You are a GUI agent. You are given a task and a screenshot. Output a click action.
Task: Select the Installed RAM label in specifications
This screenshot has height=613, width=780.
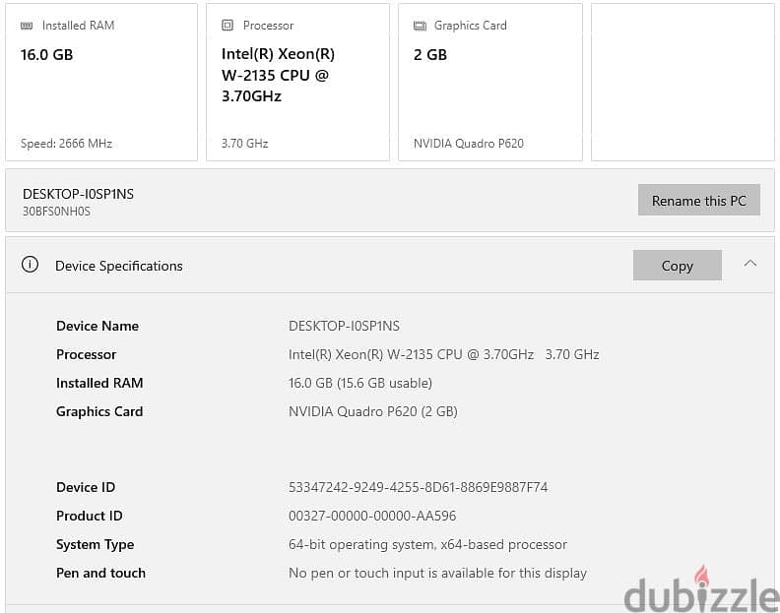99,383
